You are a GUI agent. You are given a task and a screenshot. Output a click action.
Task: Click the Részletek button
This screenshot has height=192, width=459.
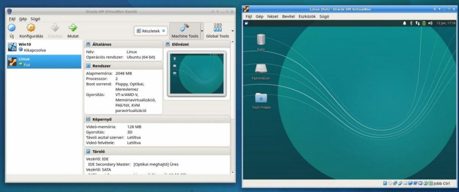(x=151, y=31)
